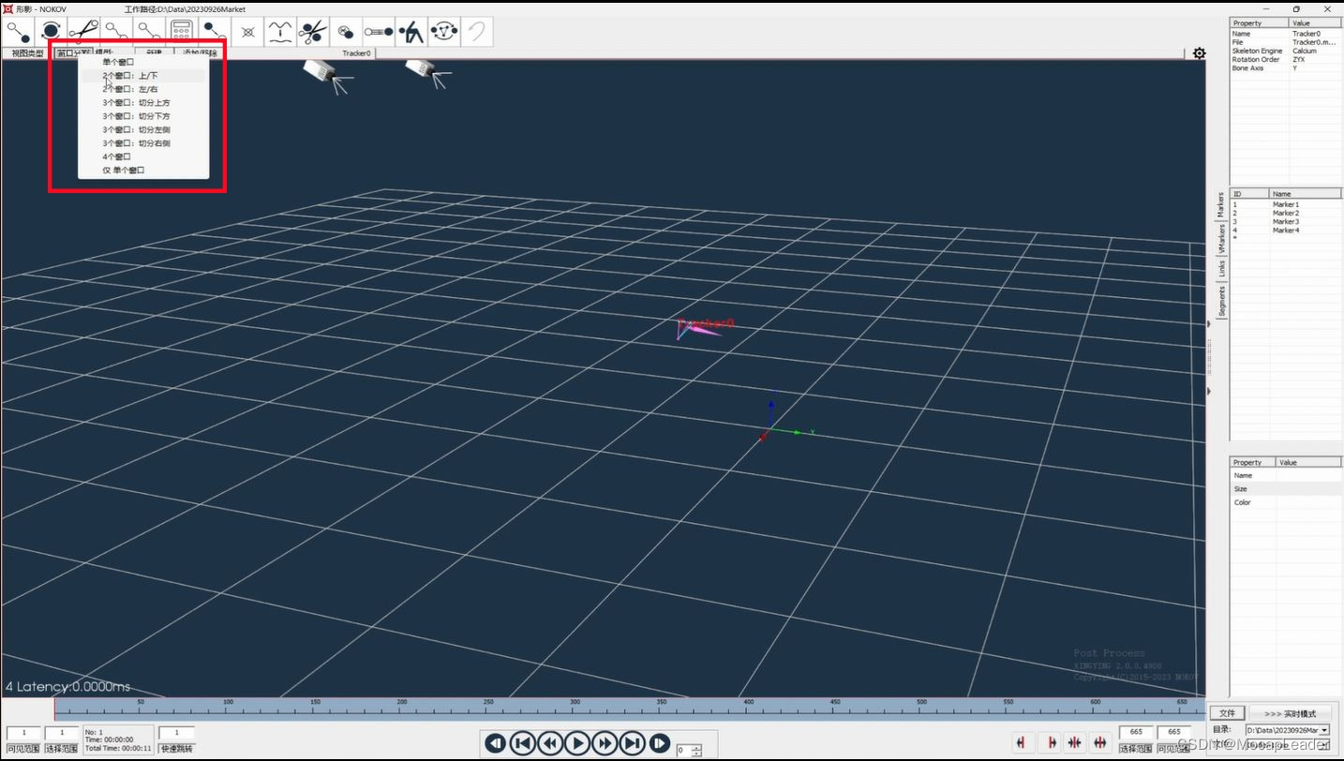The height and width of the screenshot is (761, 1344).
Task: Click the 快速跳转 button
Action: click(176, 748)
